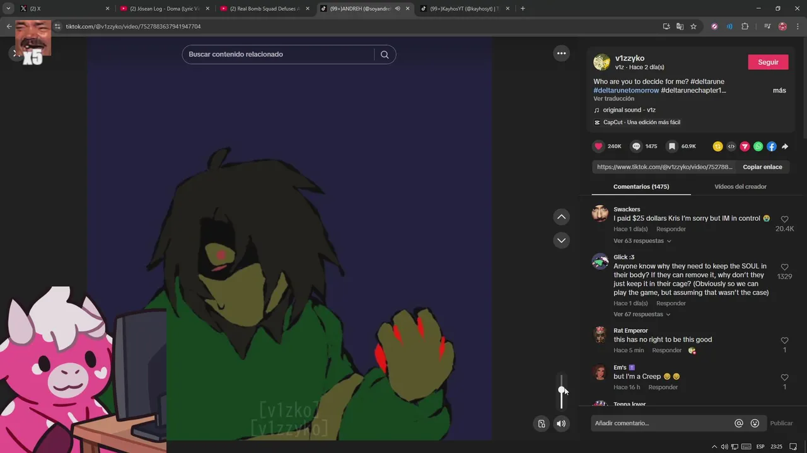The image size is (807, 453).
Task: Like the video with the heart icon
Action: [598, 146]
